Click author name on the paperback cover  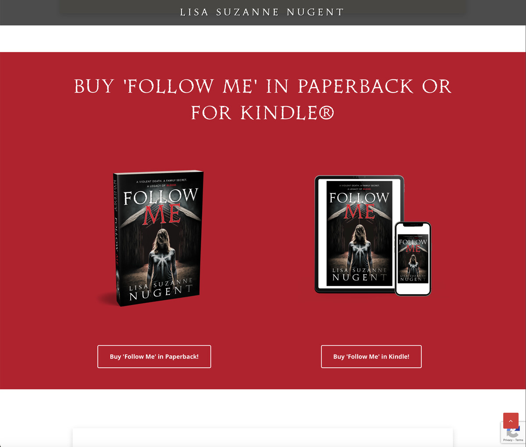(161, 289)
